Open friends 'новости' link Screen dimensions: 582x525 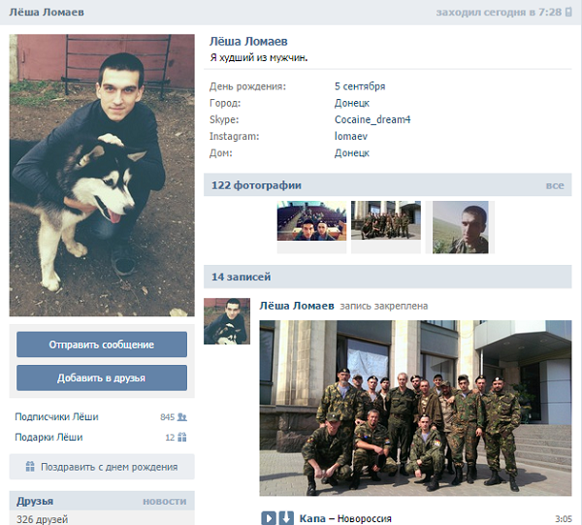click(x=165, y=502)
